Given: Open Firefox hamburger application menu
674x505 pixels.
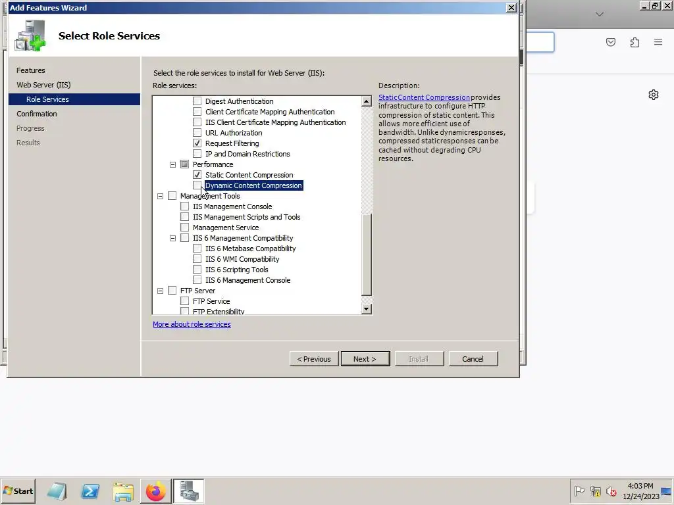Looking at the screenshot, I should (658, 42).
